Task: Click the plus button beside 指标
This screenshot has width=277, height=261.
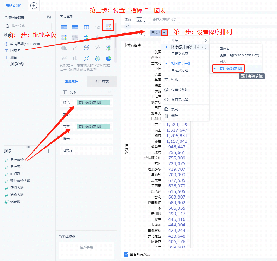Action: [49, 151]
